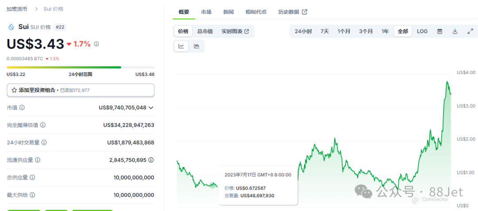Image resolution: width=478 pixels, height=211 pixels.
Task: Click the US$3.43 price text
Action: 35,44
